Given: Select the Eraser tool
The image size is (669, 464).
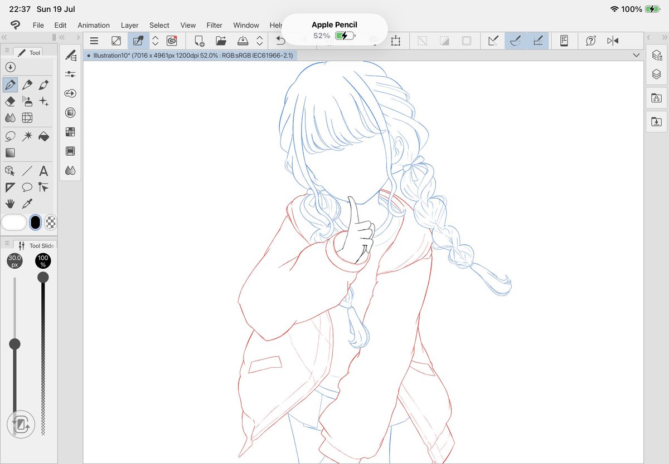Looking at the screenshot, I should pos(9,101).
